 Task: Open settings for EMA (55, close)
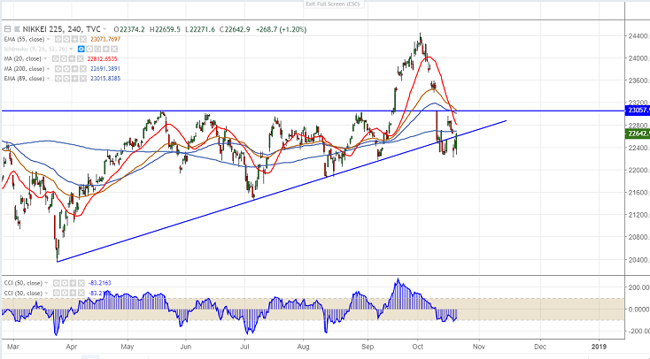(66, 39)
